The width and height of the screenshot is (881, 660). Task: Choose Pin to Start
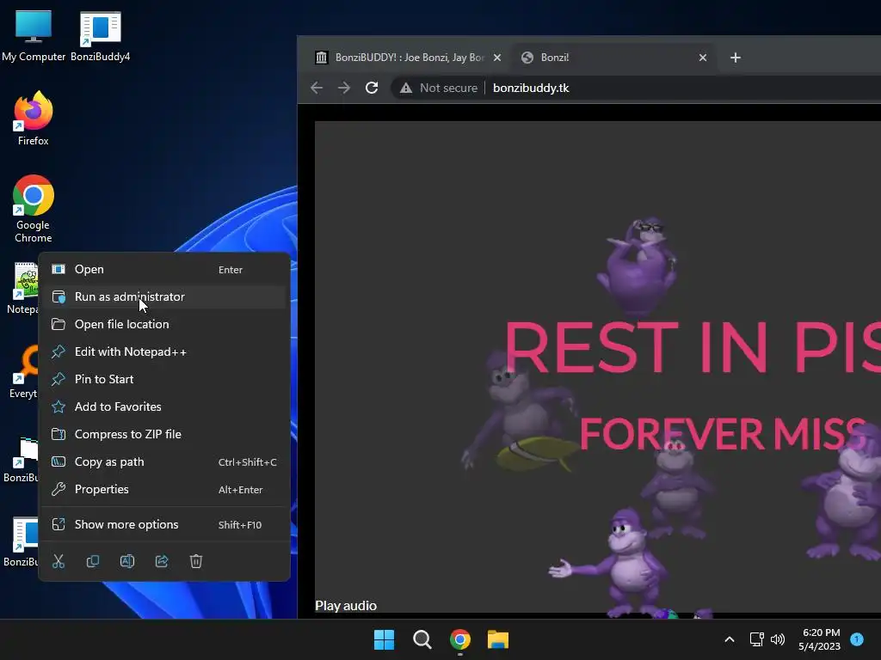coord(164,379)
